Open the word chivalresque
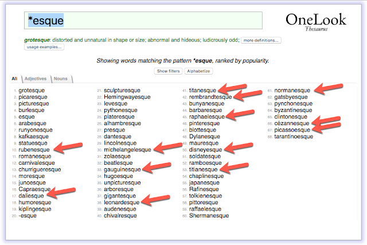 pos(120,216)
